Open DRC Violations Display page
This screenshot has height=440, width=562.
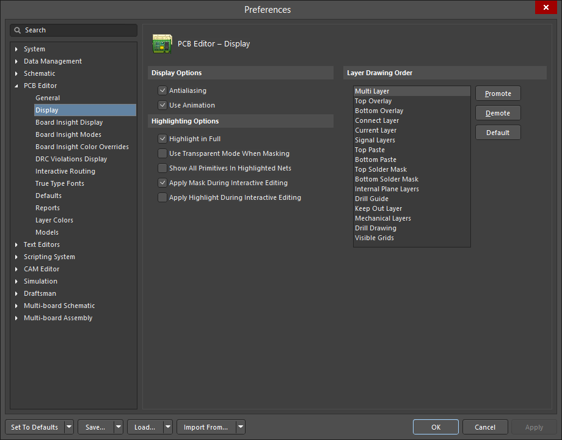71,159
